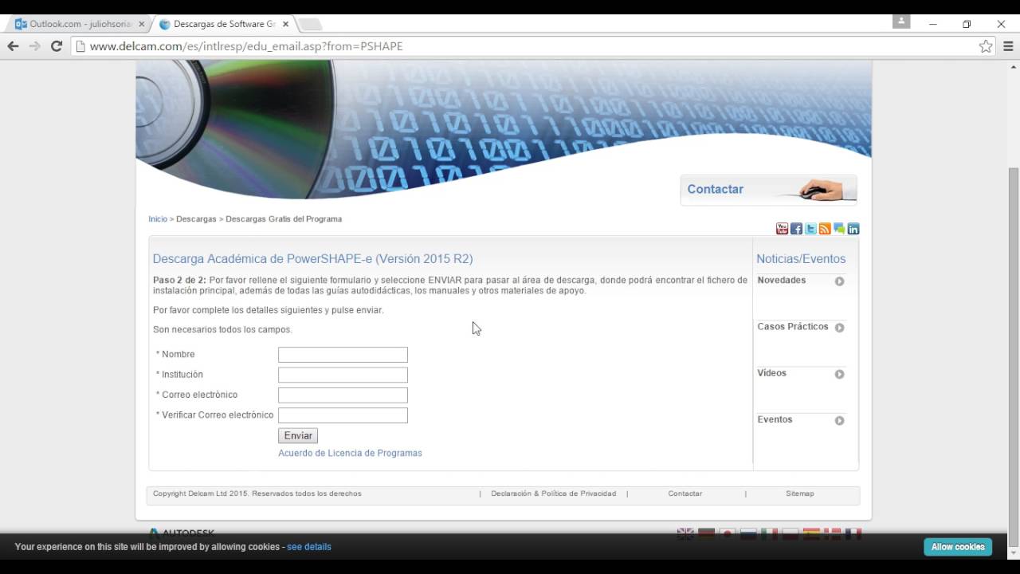Click the Contactar banner button
This screenshot has height=574, width=1020.
pyautogui.click(x=768, y=190)
